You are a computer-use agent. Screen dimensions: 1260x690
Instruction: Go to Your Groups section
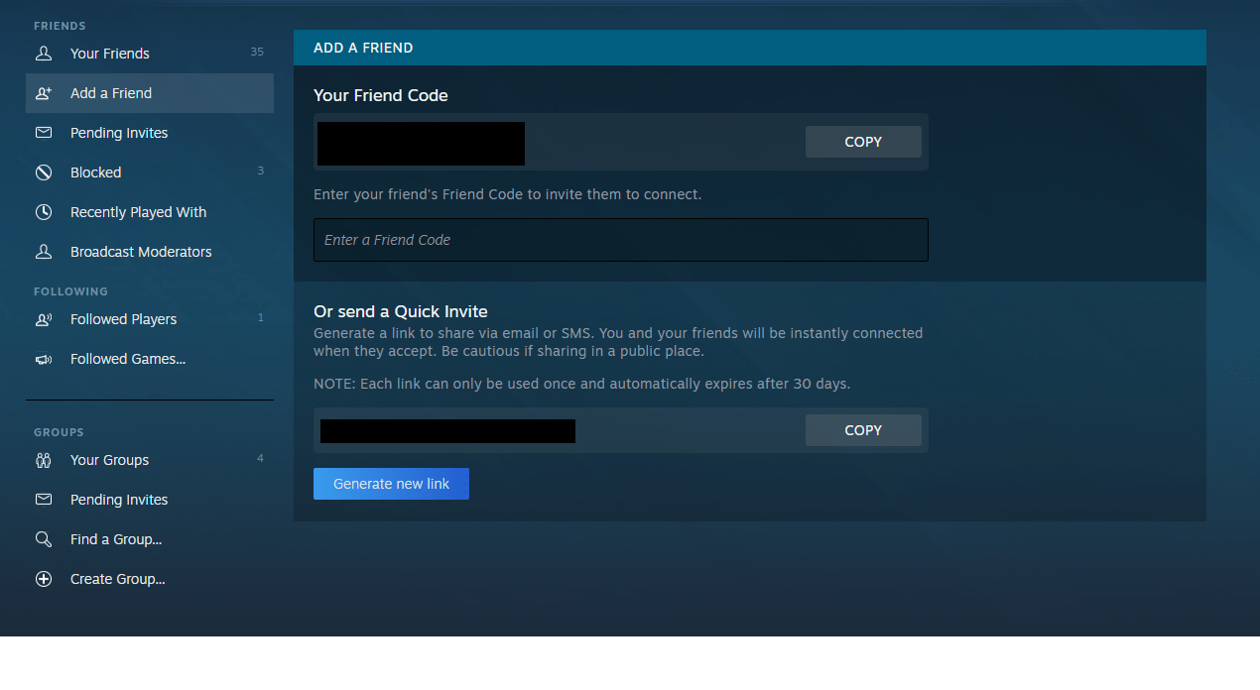click(x=150, y=460)
